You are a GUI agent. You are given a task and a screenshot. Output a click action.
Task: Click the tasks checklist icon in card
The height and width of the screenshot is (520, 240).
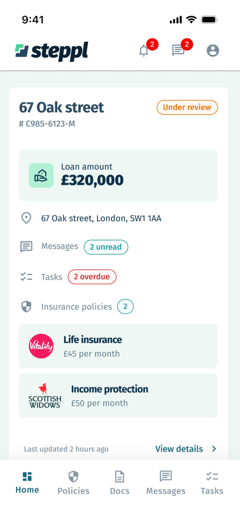26,277
